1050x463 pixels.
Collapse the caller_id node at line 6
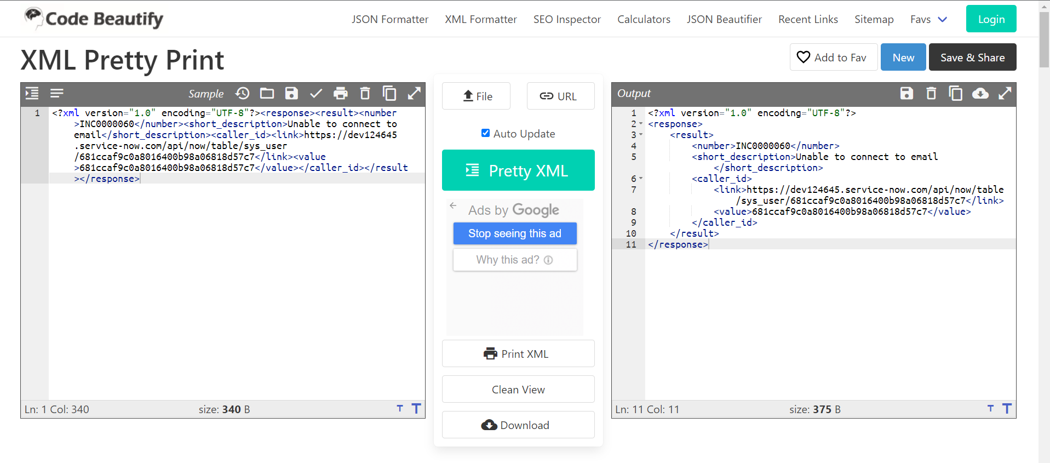tap(641, 179)
